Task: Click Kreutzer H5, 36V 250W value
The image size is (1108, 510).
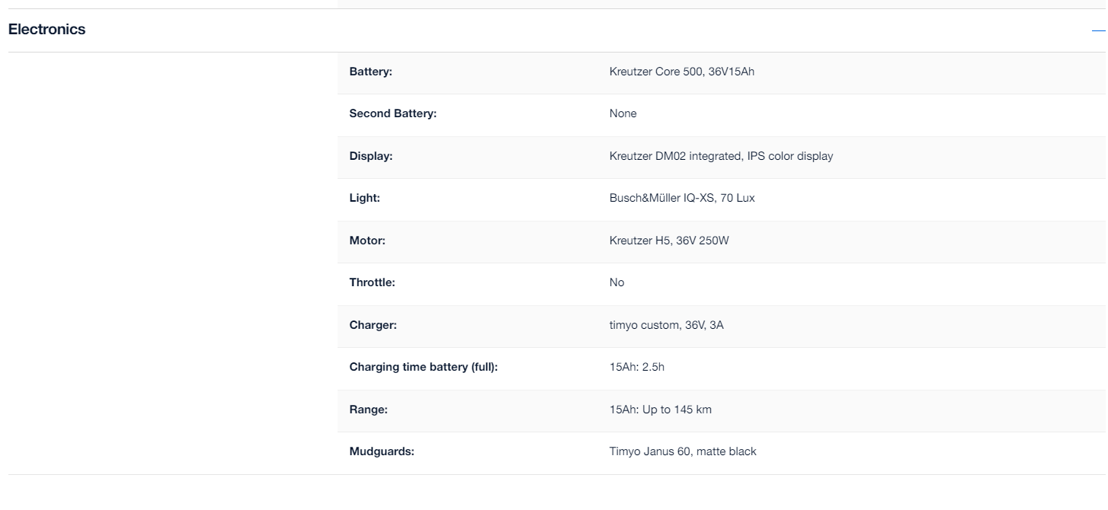Action: [670, 241]
